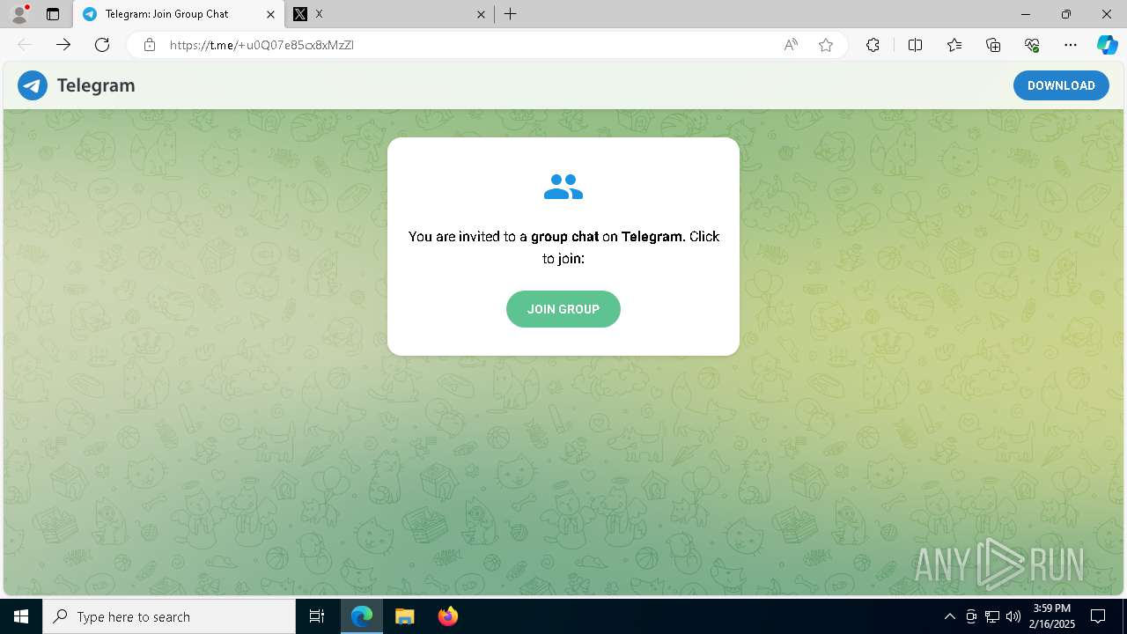This screenshot has width=1127, height=634.
Task: Open a new browser tab
Action: coord(511,14)
